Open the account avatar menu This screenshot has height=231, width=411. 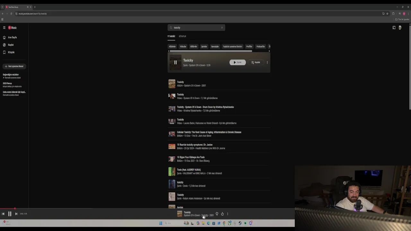(x=400, y=28)
